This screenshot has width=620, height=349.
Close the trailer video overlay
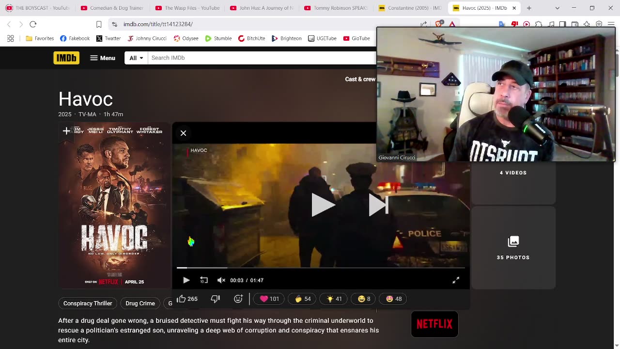point(184,133)
